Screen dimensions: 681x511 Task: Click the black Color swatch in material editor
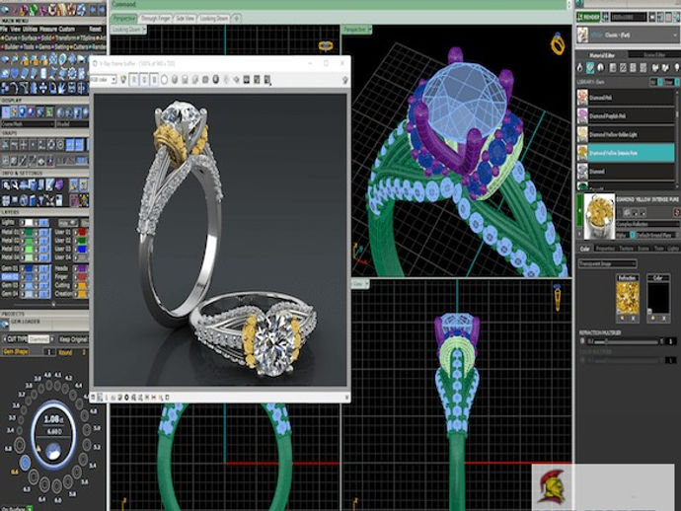pyautogui.click(x=658, y=298)
